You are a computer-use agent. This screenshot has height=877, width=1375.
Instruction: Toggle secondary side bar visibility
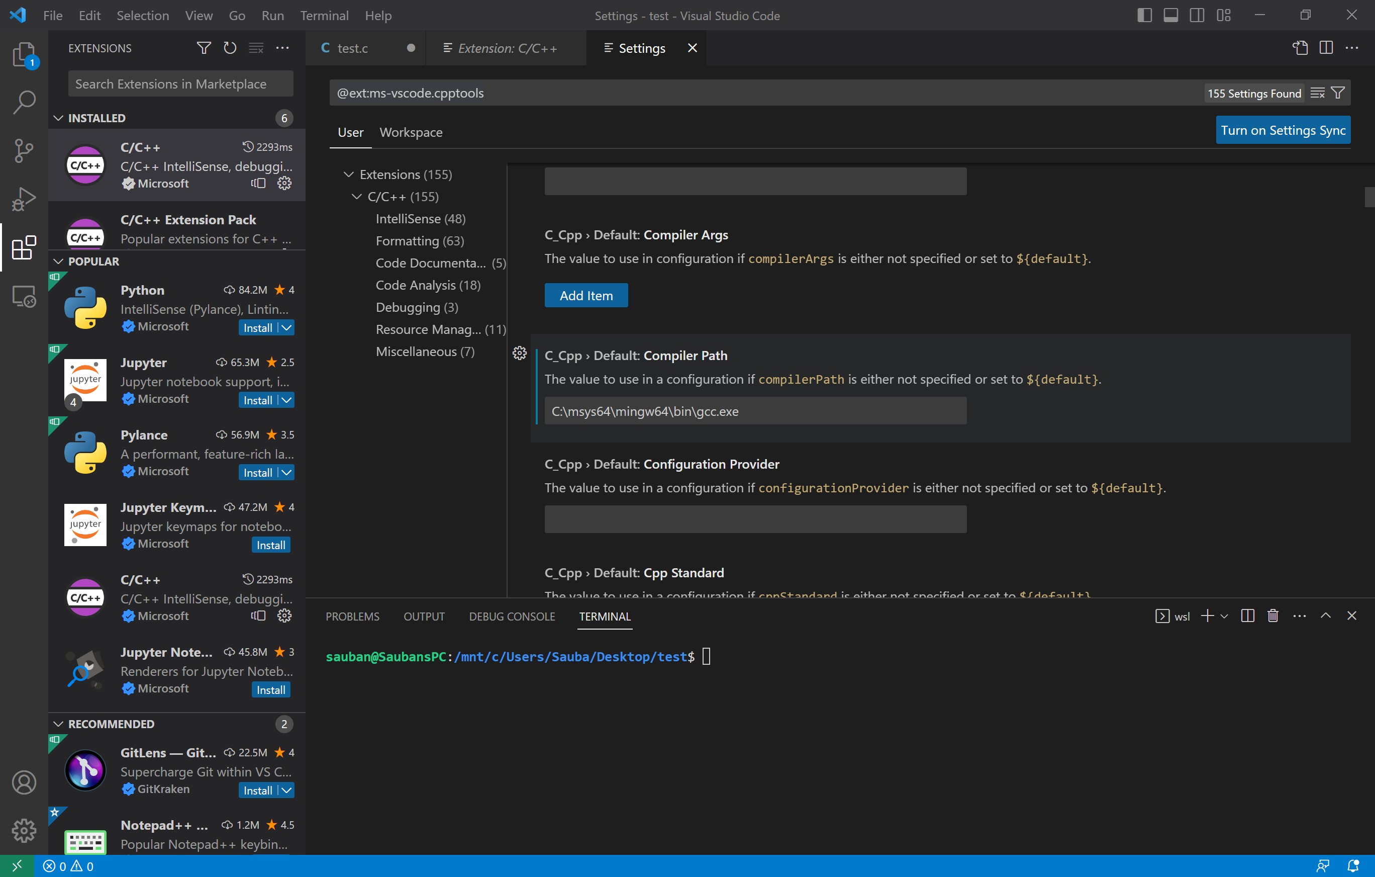pyautogui.click(x=1198, y=16)
